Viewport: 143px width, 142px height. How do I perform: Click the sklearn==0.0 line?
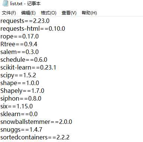pos(19,114)
